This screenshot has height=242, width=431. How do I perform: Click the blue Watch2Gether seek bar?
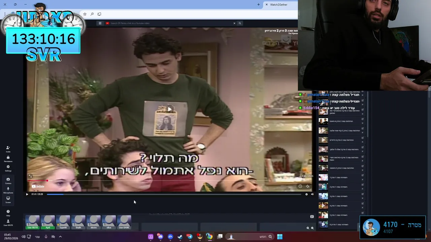(174, 194)
